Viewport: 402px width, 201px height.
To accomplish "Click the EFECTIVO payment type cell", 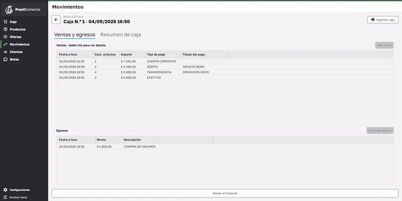I will coord(154,78).
